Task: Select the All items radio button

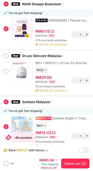Action: (6, 164)
